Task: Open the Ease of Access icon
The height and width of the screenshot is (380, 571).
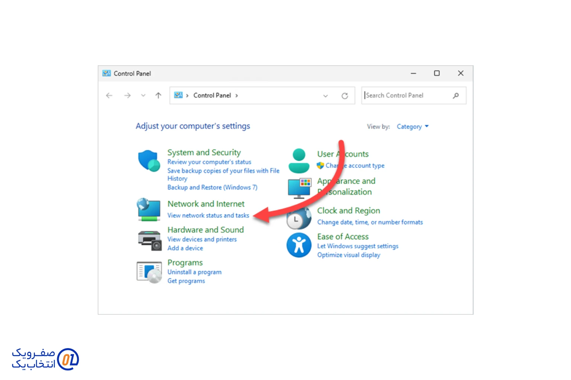Action: pos(299,245)
